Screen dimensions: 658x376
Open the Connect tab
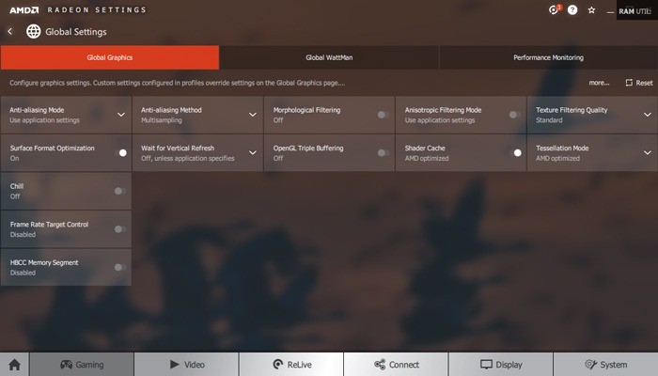(x=396, y=365)
